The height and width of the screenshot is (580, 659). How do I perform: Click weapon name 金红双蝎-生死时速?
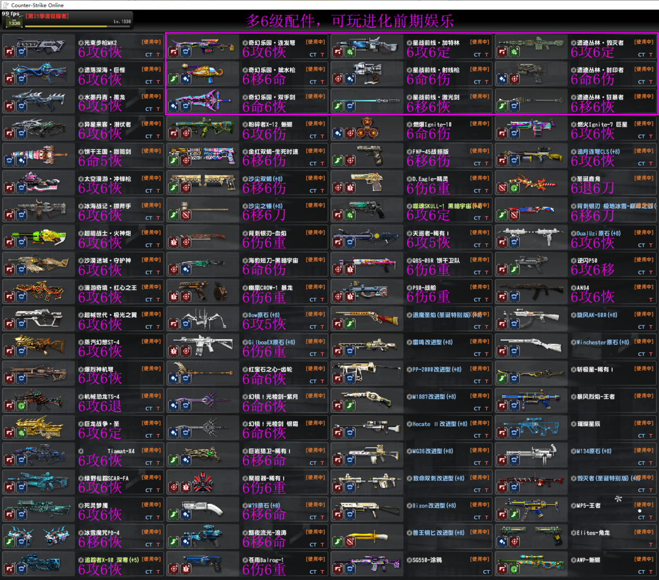coord(273,152)
